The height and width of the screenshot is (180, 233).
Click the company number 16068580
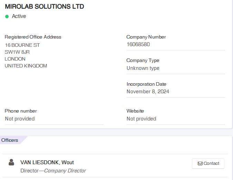click(x=138, y=44)
